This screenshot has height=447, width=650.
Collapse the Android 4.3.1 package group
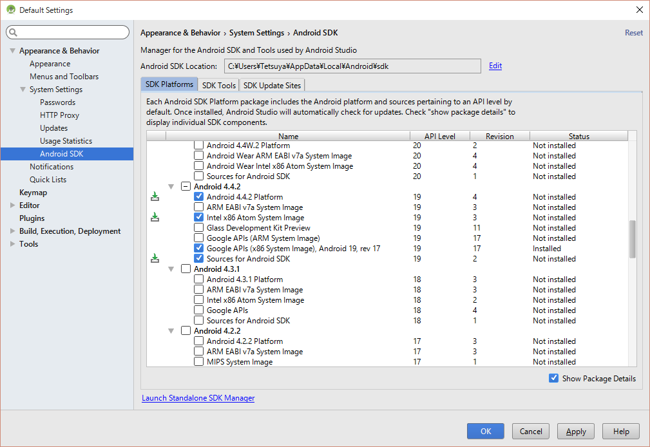[171, 269]
